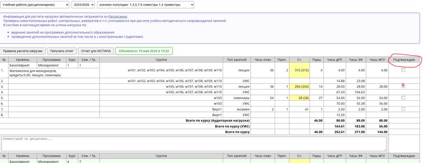Click the 'ведению занятий на программах' bullet text

(x=63, y=32)
